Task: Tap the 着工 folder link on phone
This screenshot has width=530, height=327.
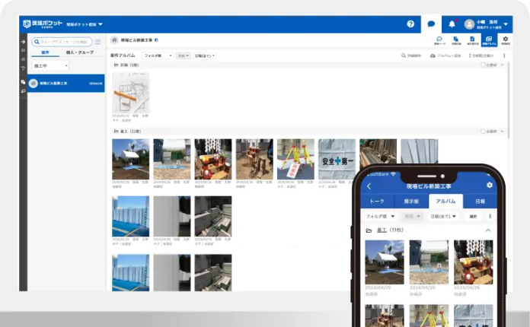Action: 382,230
